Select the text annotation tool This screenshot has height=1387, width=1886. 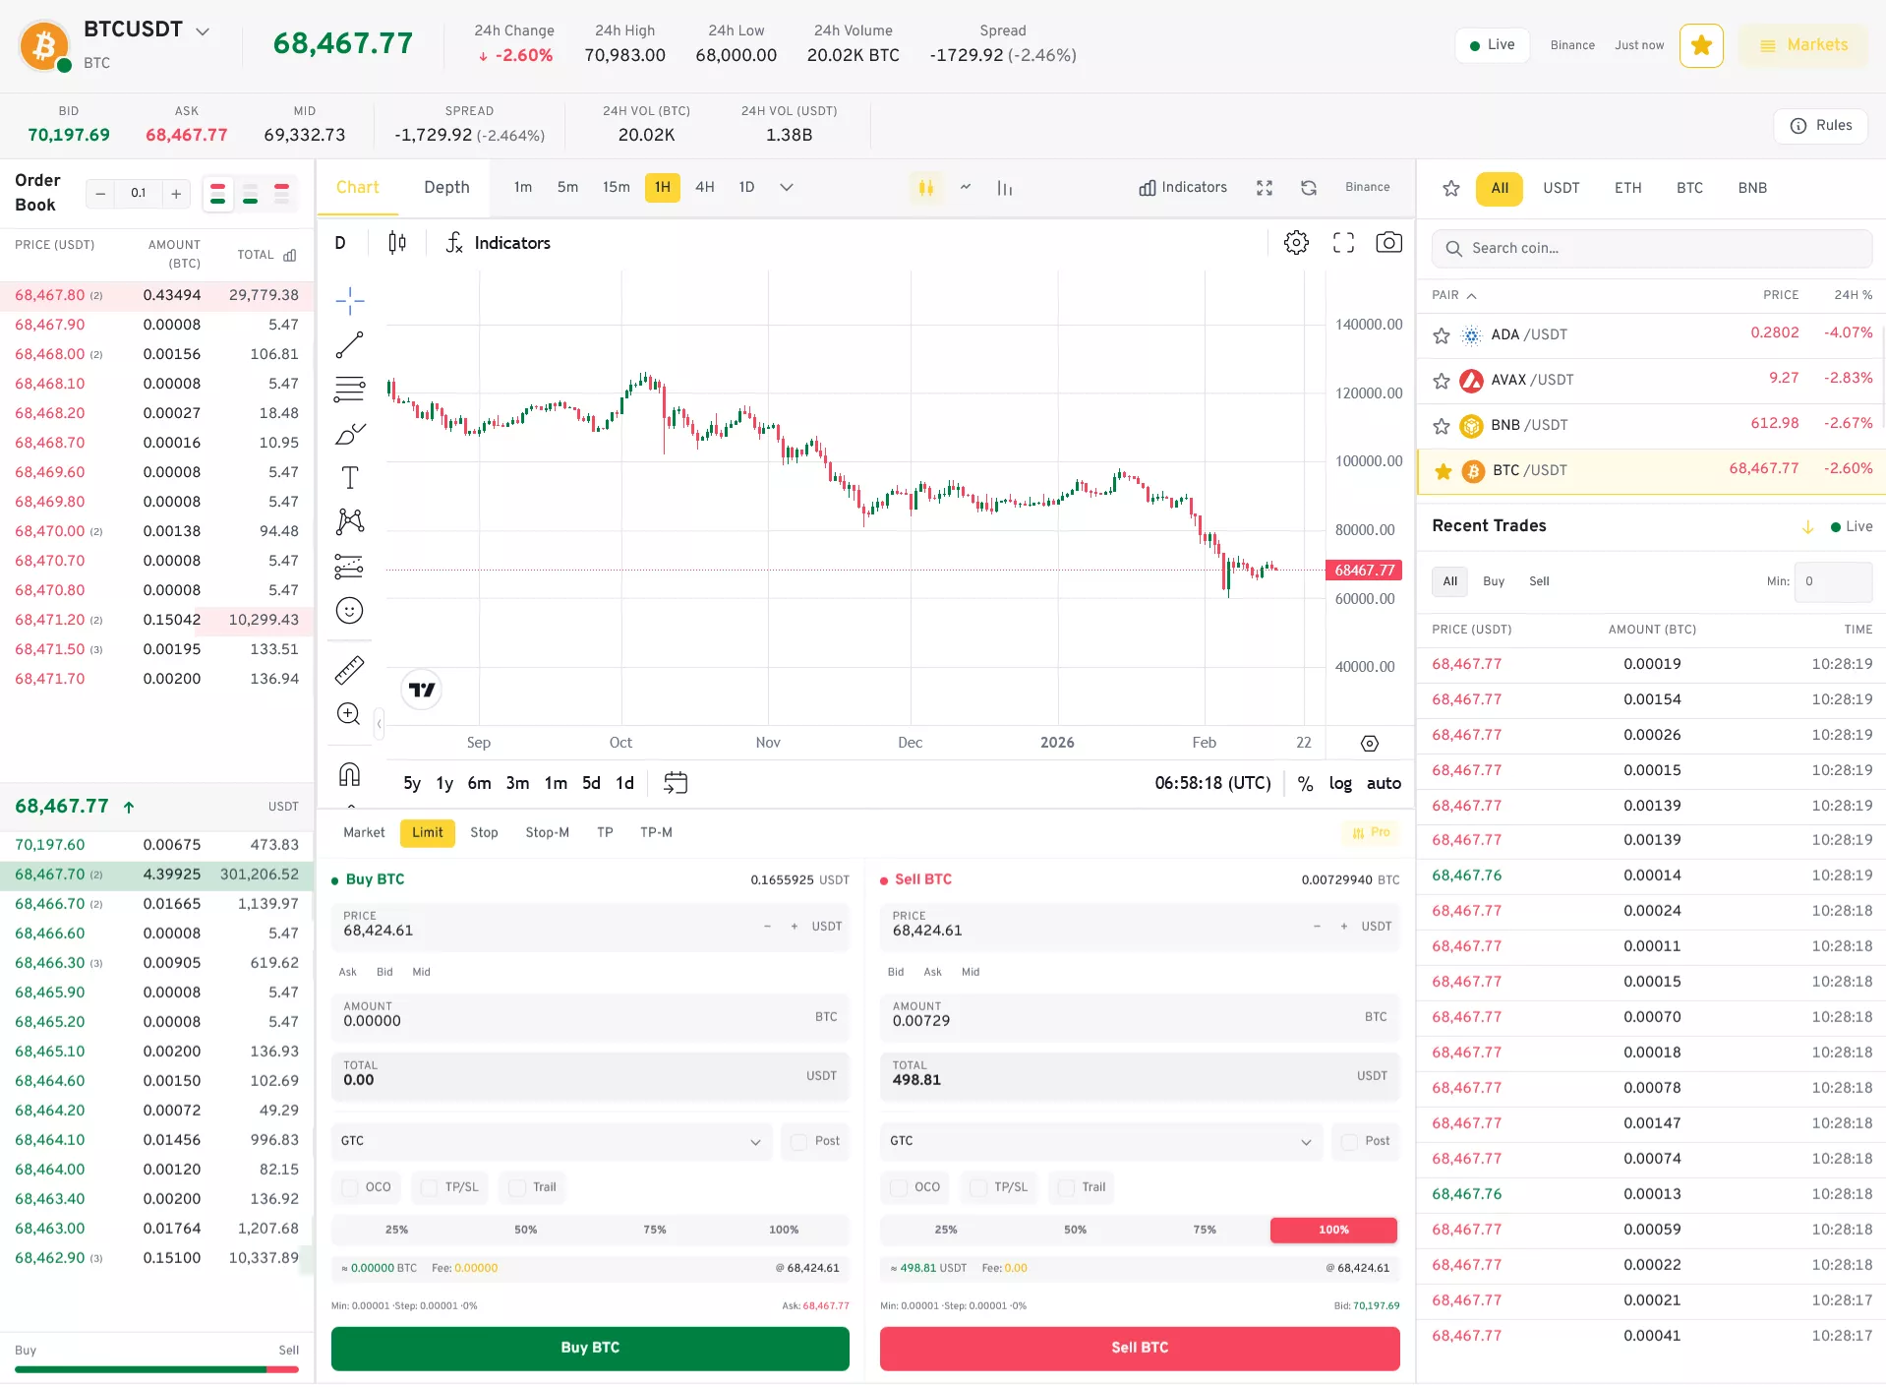(349, 478)
